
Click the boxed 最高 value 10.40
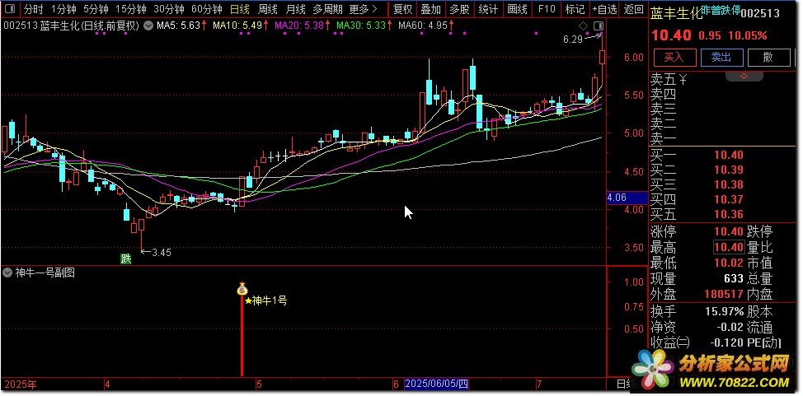[x=729, y=248]
